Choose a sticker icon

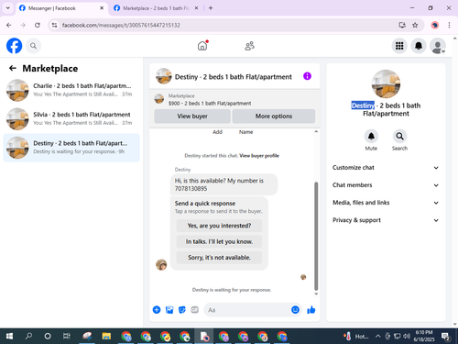182,310
